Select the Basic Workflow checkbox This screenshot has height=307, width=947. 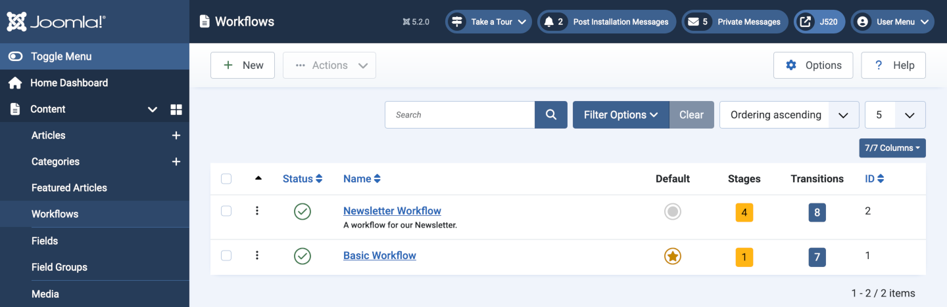tap(226, 255)
